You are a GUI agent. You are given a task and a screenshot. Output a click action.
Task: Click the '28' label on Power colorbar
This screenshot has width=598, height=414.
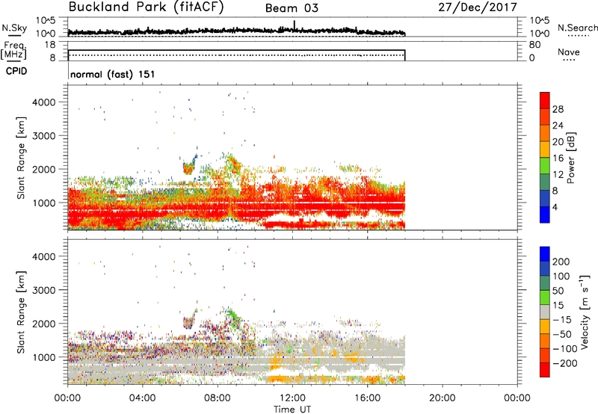(x=558, y=109)
